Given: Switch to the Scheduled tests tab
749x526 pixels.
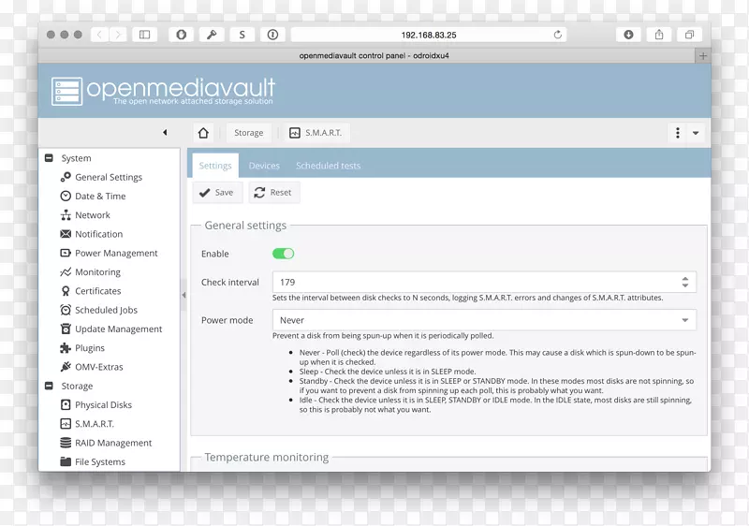Looking at the screenshot, I should coord(329,166).
